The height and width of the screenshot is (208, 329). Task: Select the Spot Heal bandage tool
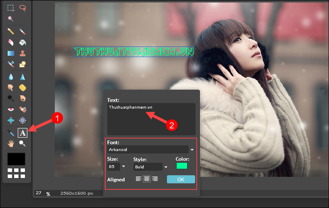tap(23, 109)
